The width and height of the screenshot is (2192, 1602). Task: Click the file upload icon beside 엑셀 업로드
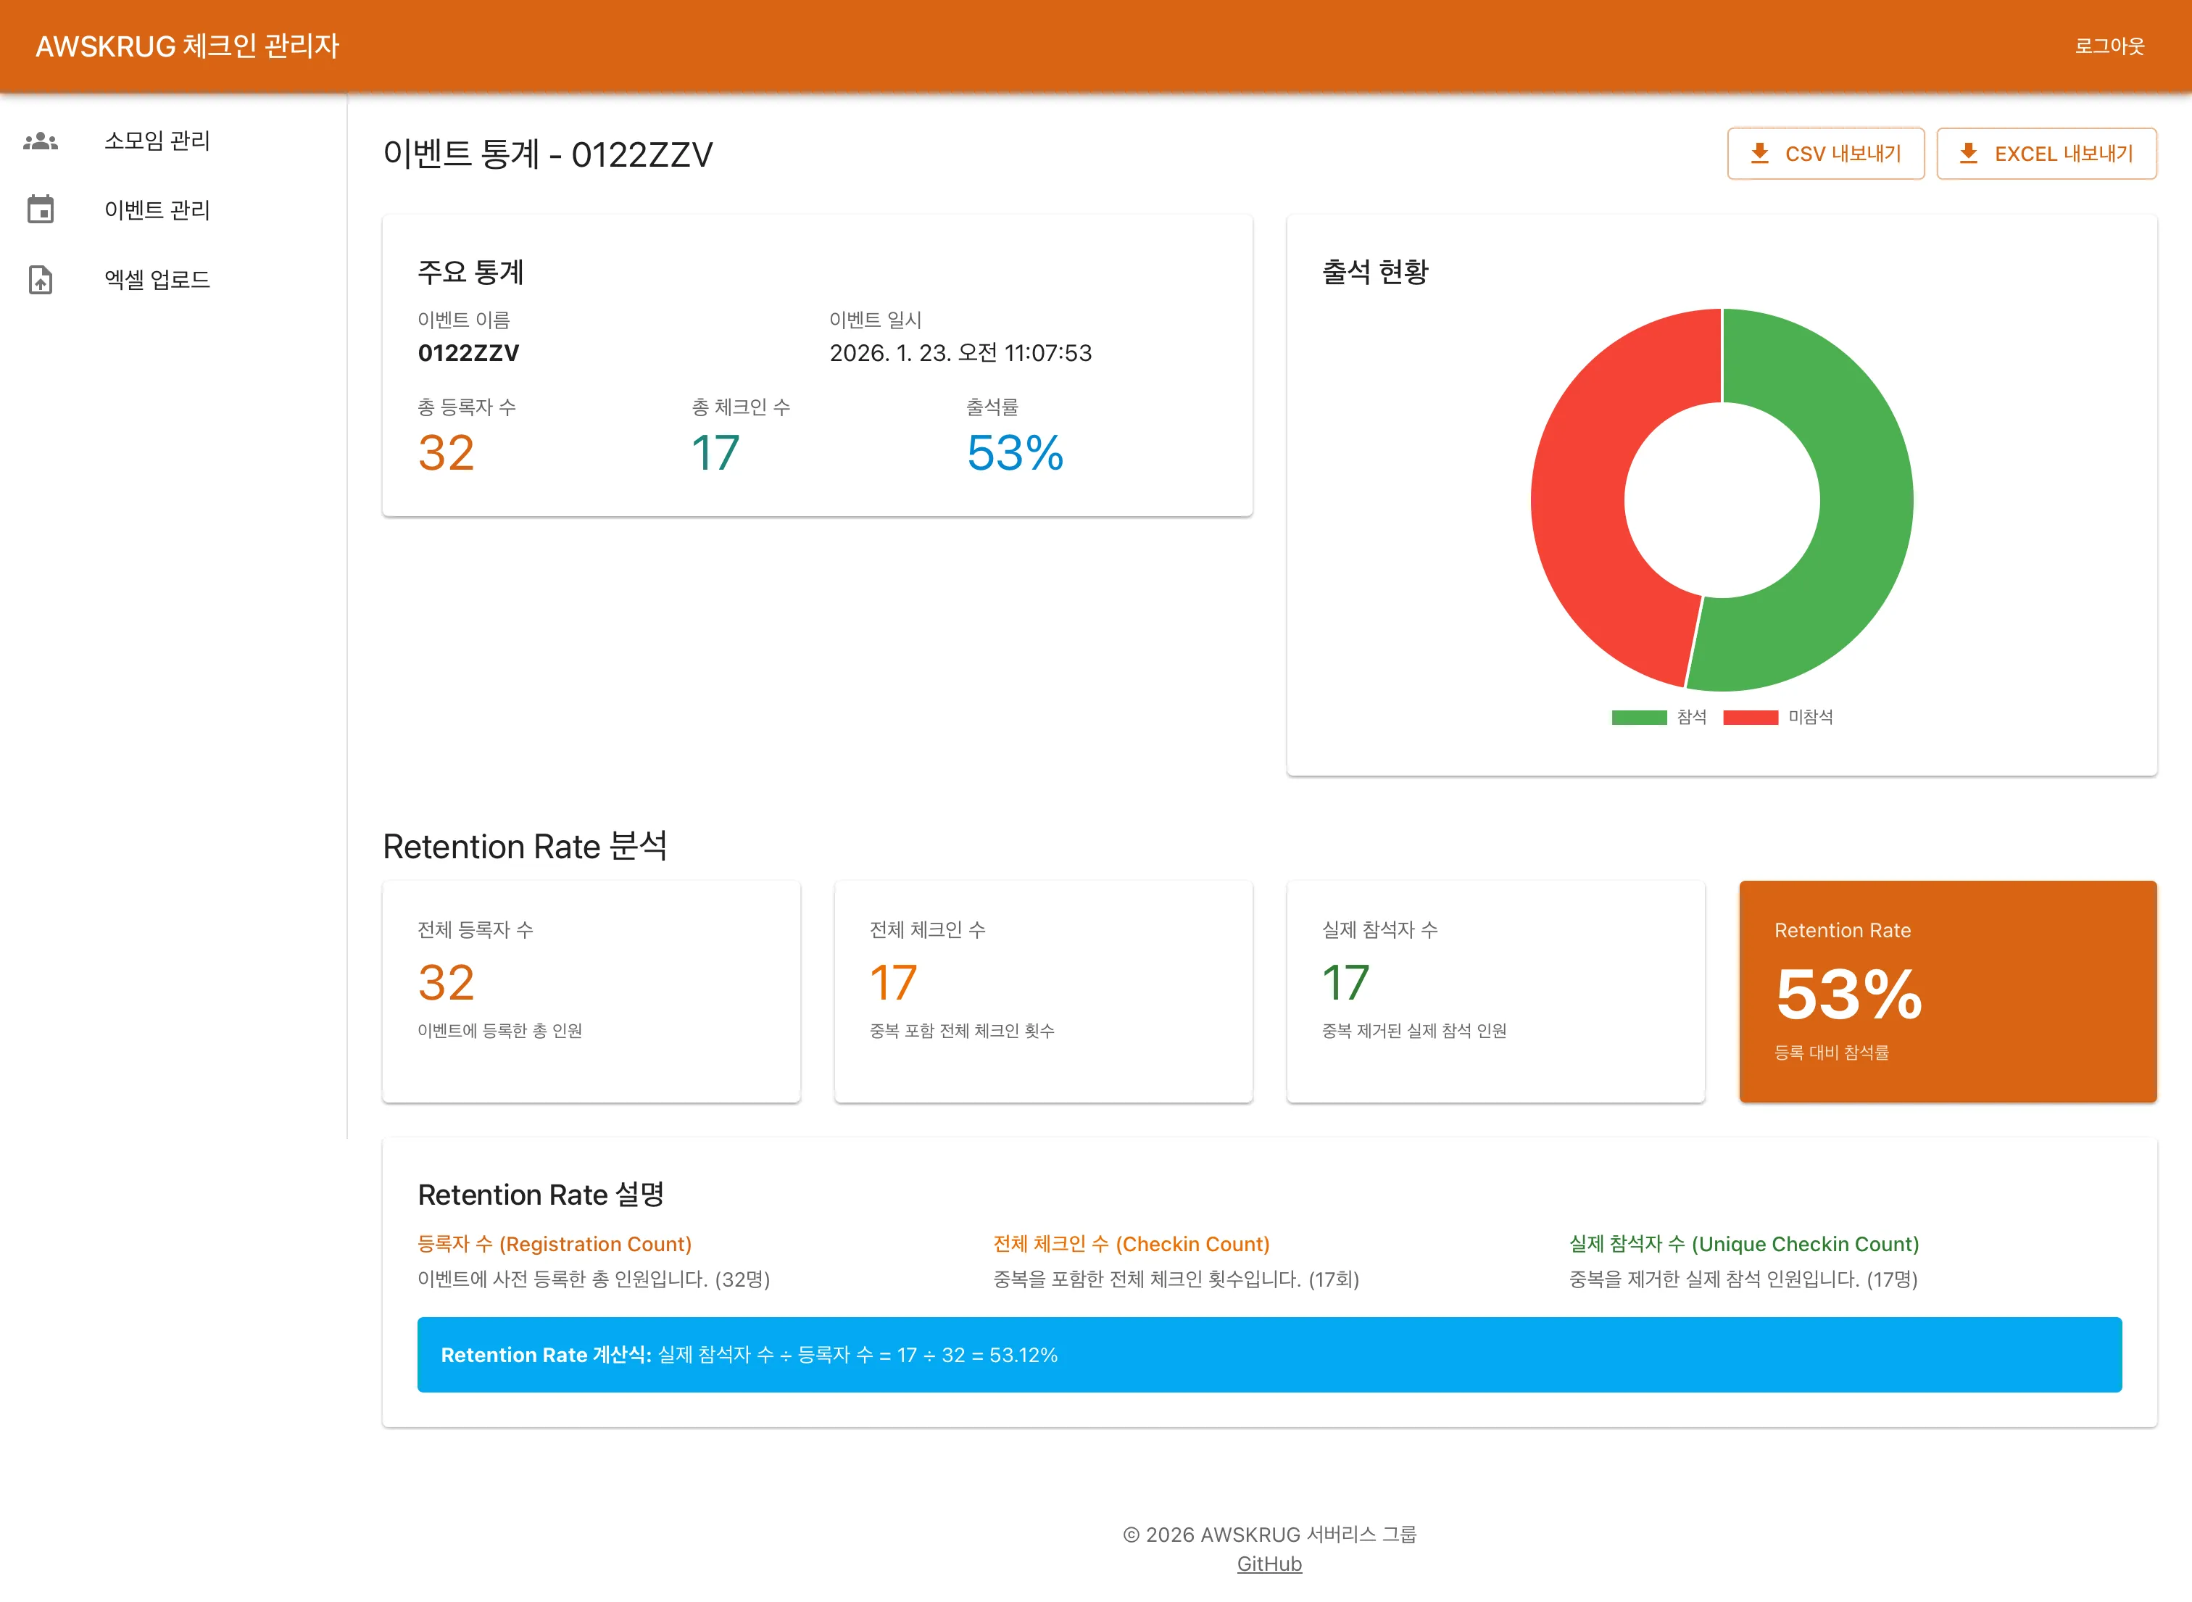point(40,279)
